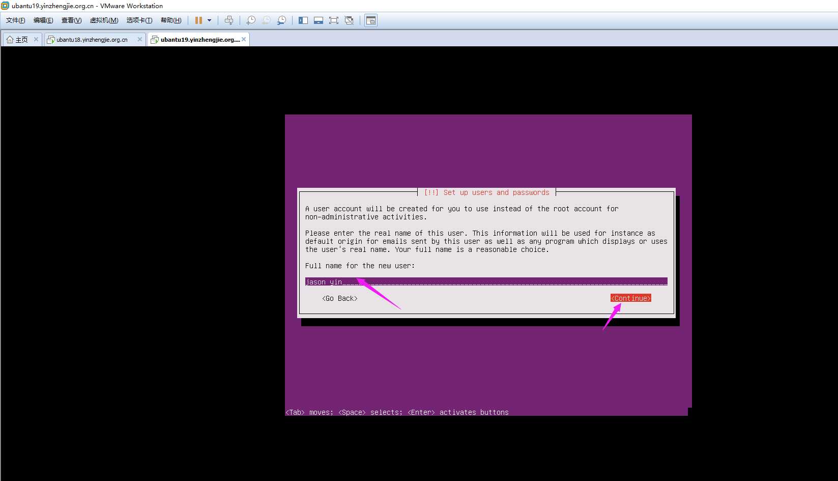Click the full name input field
Image resolution: width=838 pixels, height=481 pixels.
[486, 281]
